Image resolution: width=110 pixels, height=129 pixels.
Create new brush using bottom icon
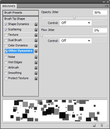click(x=94, y=125)
